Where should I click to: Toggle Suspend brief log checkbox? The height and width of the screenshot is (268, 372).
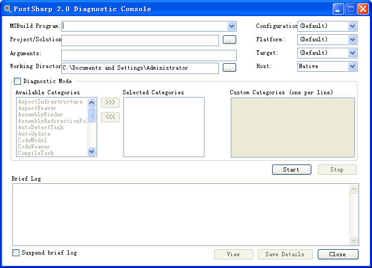pos(16,252)
